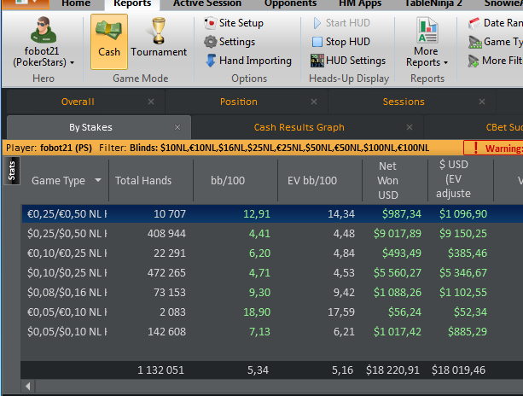The width and height of the screenshot is (523, 396).
Task: Close the Overall report tab
Action: click(151, 102)
